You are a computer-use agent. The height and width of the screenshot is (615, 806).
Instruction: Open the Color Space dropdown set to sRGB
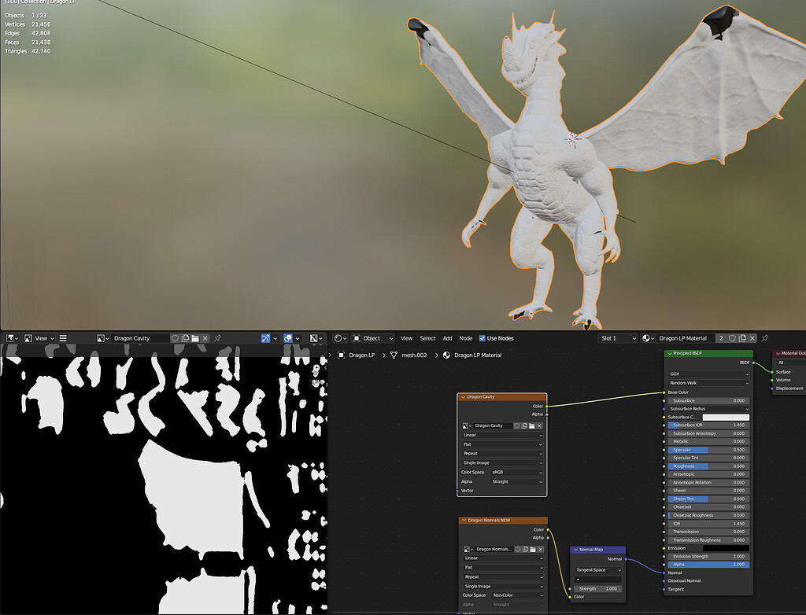516,473
